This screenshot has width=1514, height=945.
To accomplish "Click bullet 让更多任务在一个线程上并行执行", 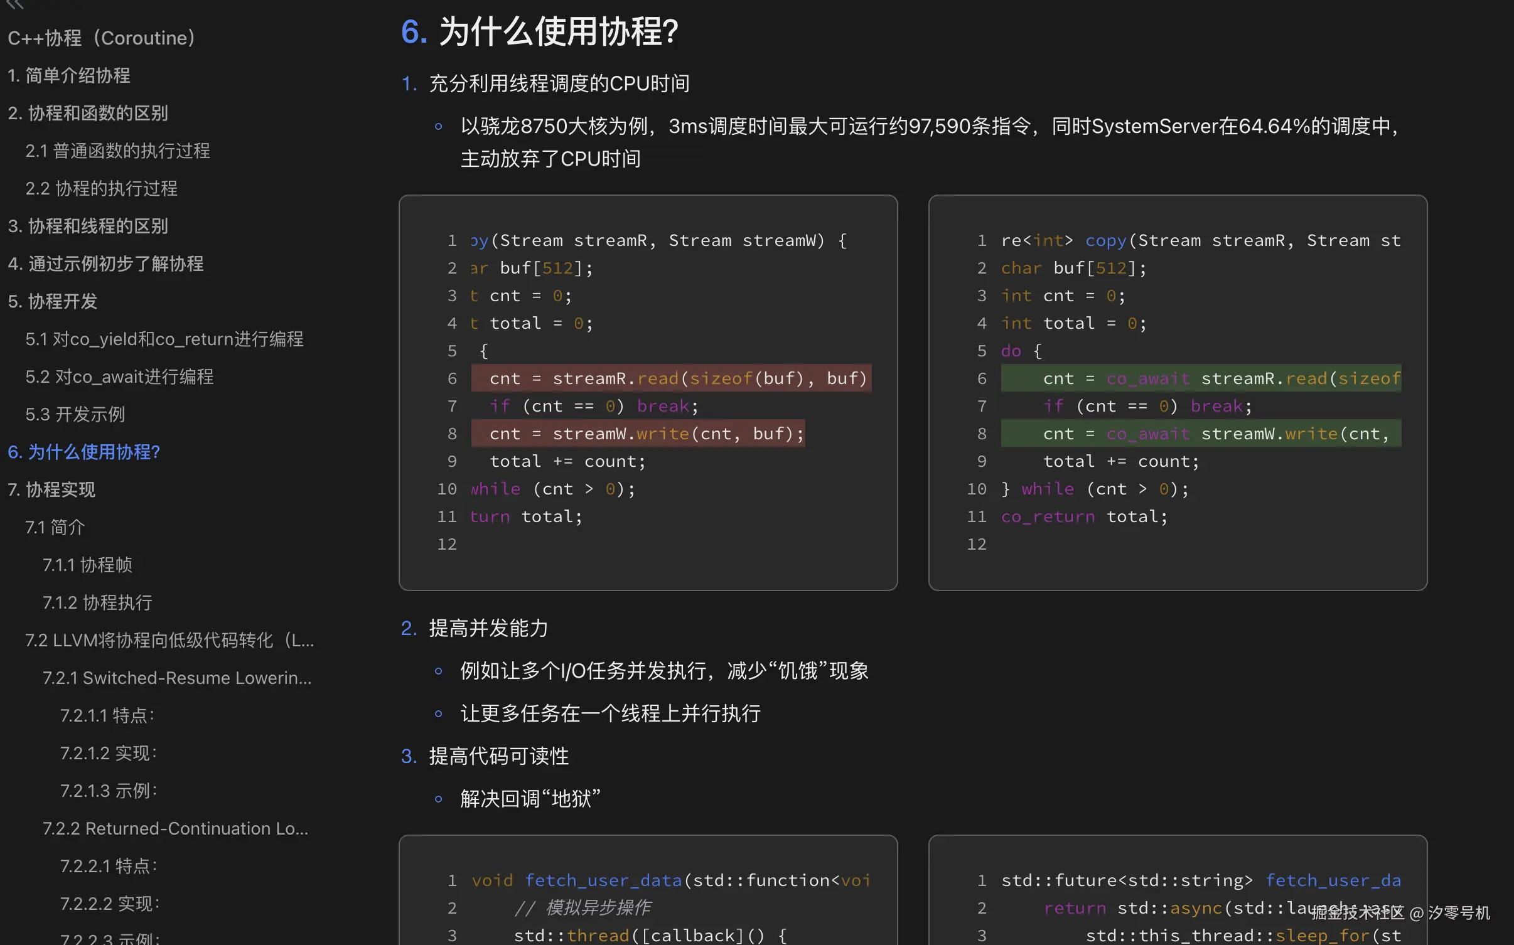I will coord(611,713).
